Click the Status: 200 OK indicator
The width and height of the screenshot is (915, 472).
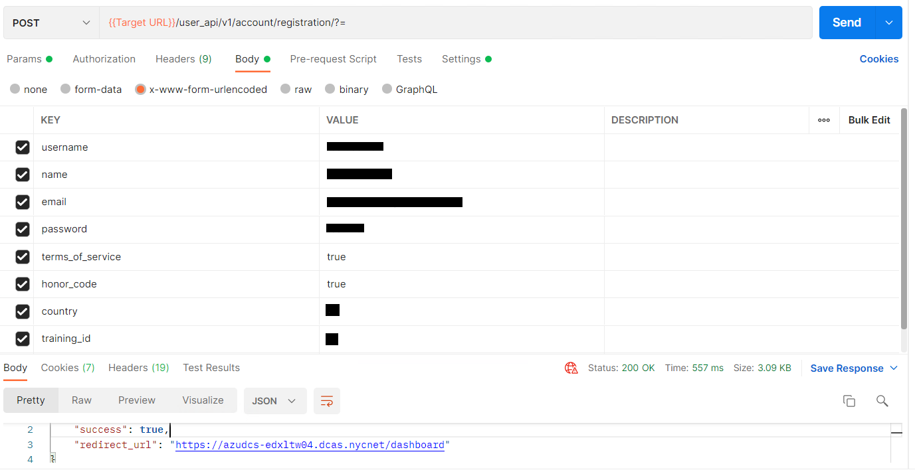coord(621,368)
